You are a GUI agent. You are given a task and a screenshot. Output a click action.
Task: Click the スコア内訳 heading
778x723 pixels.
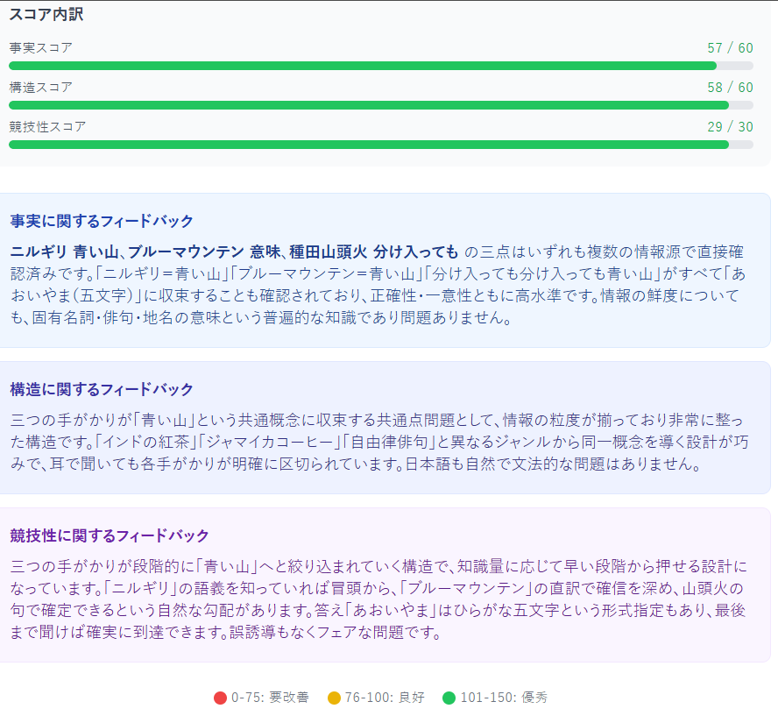(46, 14)
